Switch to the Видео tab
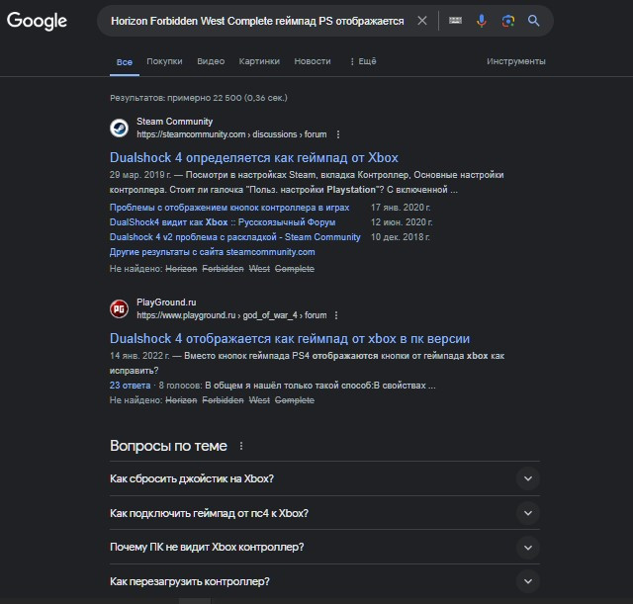Image resolution: width=633 pixels, height=604 pixels. tap(211, 61)
